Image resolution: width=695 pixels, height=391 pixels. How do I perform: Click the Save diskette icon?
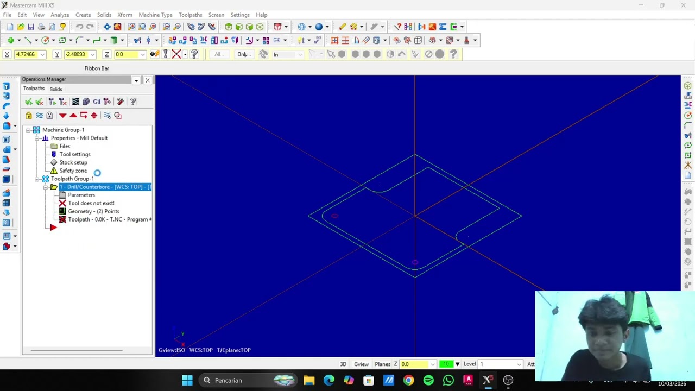31,27
